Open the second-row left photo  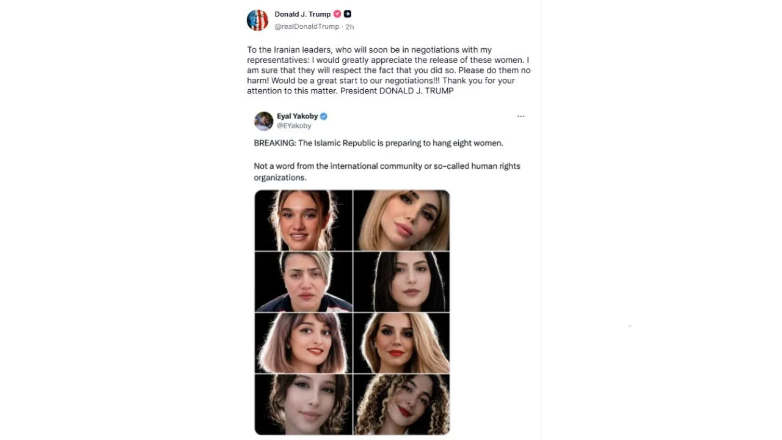303,282
